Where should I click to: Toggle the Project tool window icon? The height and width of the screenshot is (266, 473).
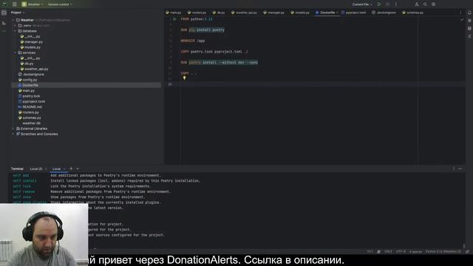point(4,13)
